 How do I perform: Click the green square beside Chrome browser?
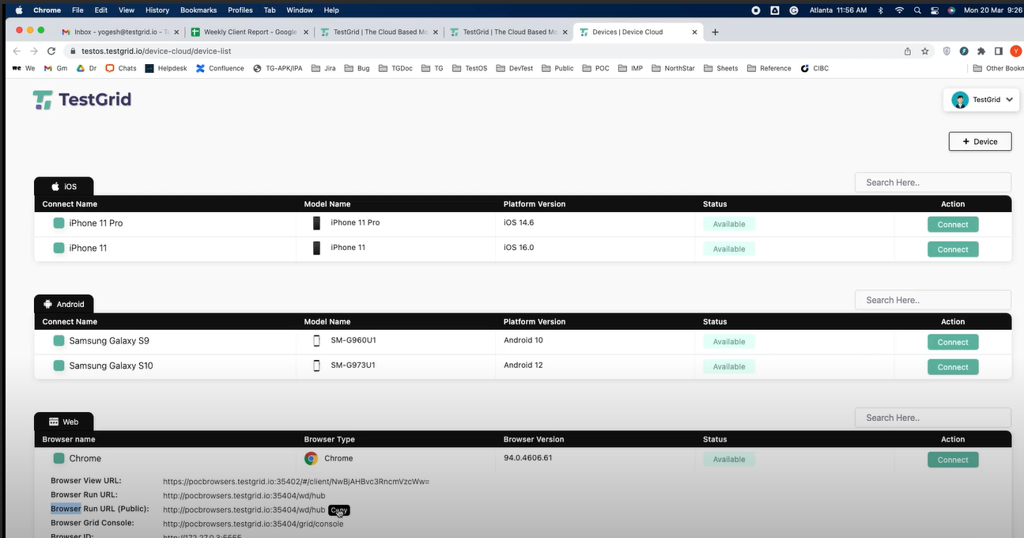click(59, 458)
